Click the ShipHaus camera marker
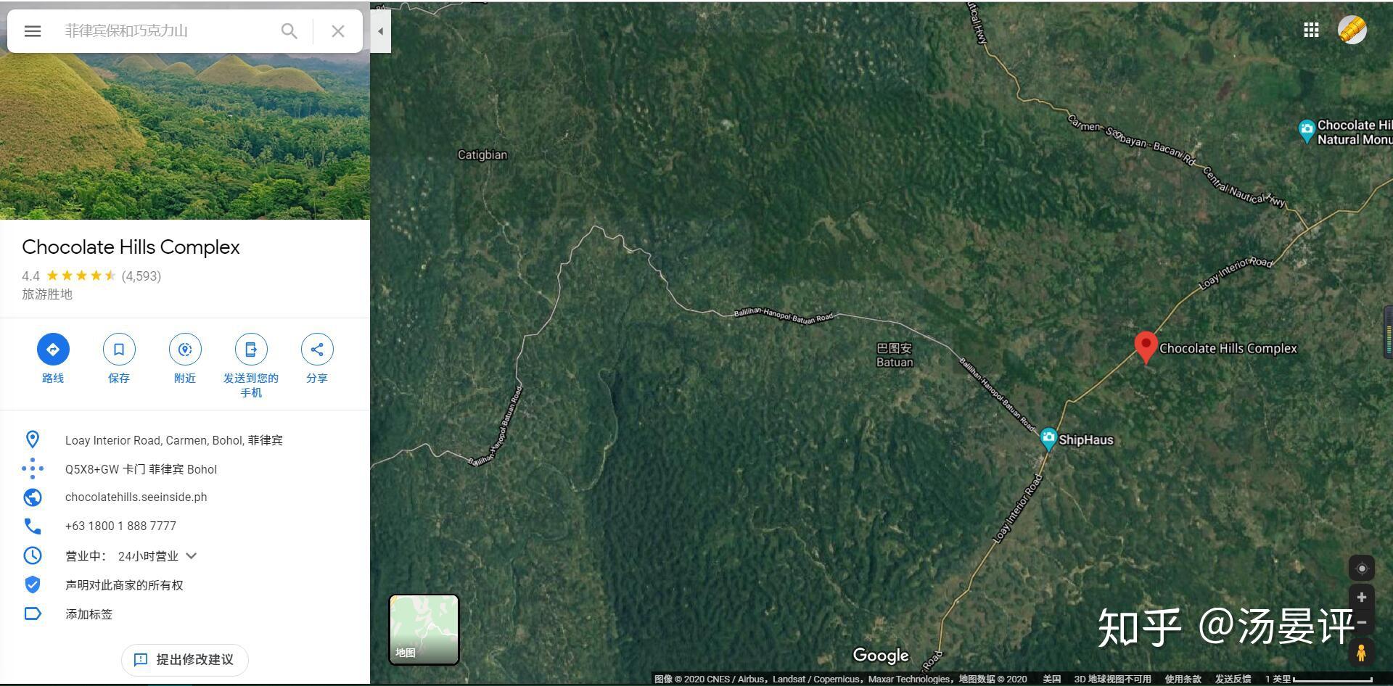 (1048, 439)
